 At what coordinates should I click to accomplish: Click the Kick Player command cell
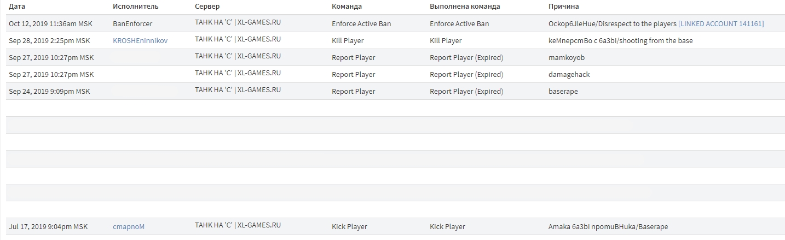[x=349, y=227]
